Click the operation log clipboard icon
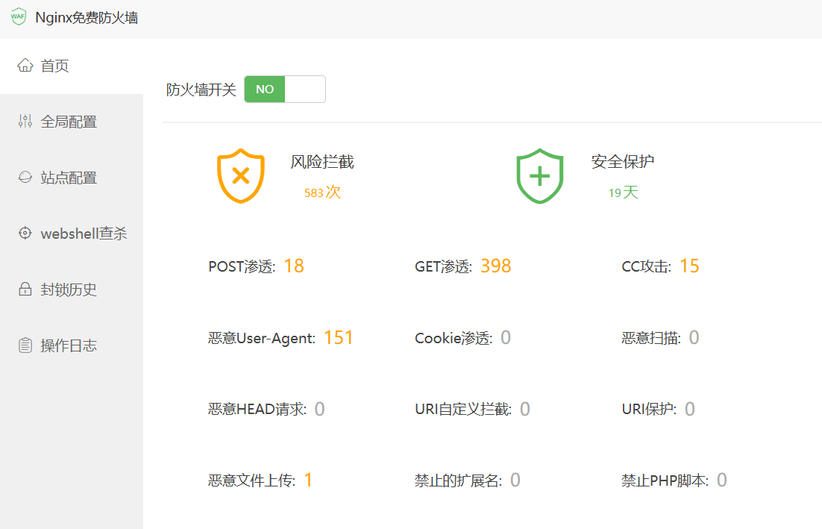This screenshot has height=529, width=822. [x=25, y=345]
